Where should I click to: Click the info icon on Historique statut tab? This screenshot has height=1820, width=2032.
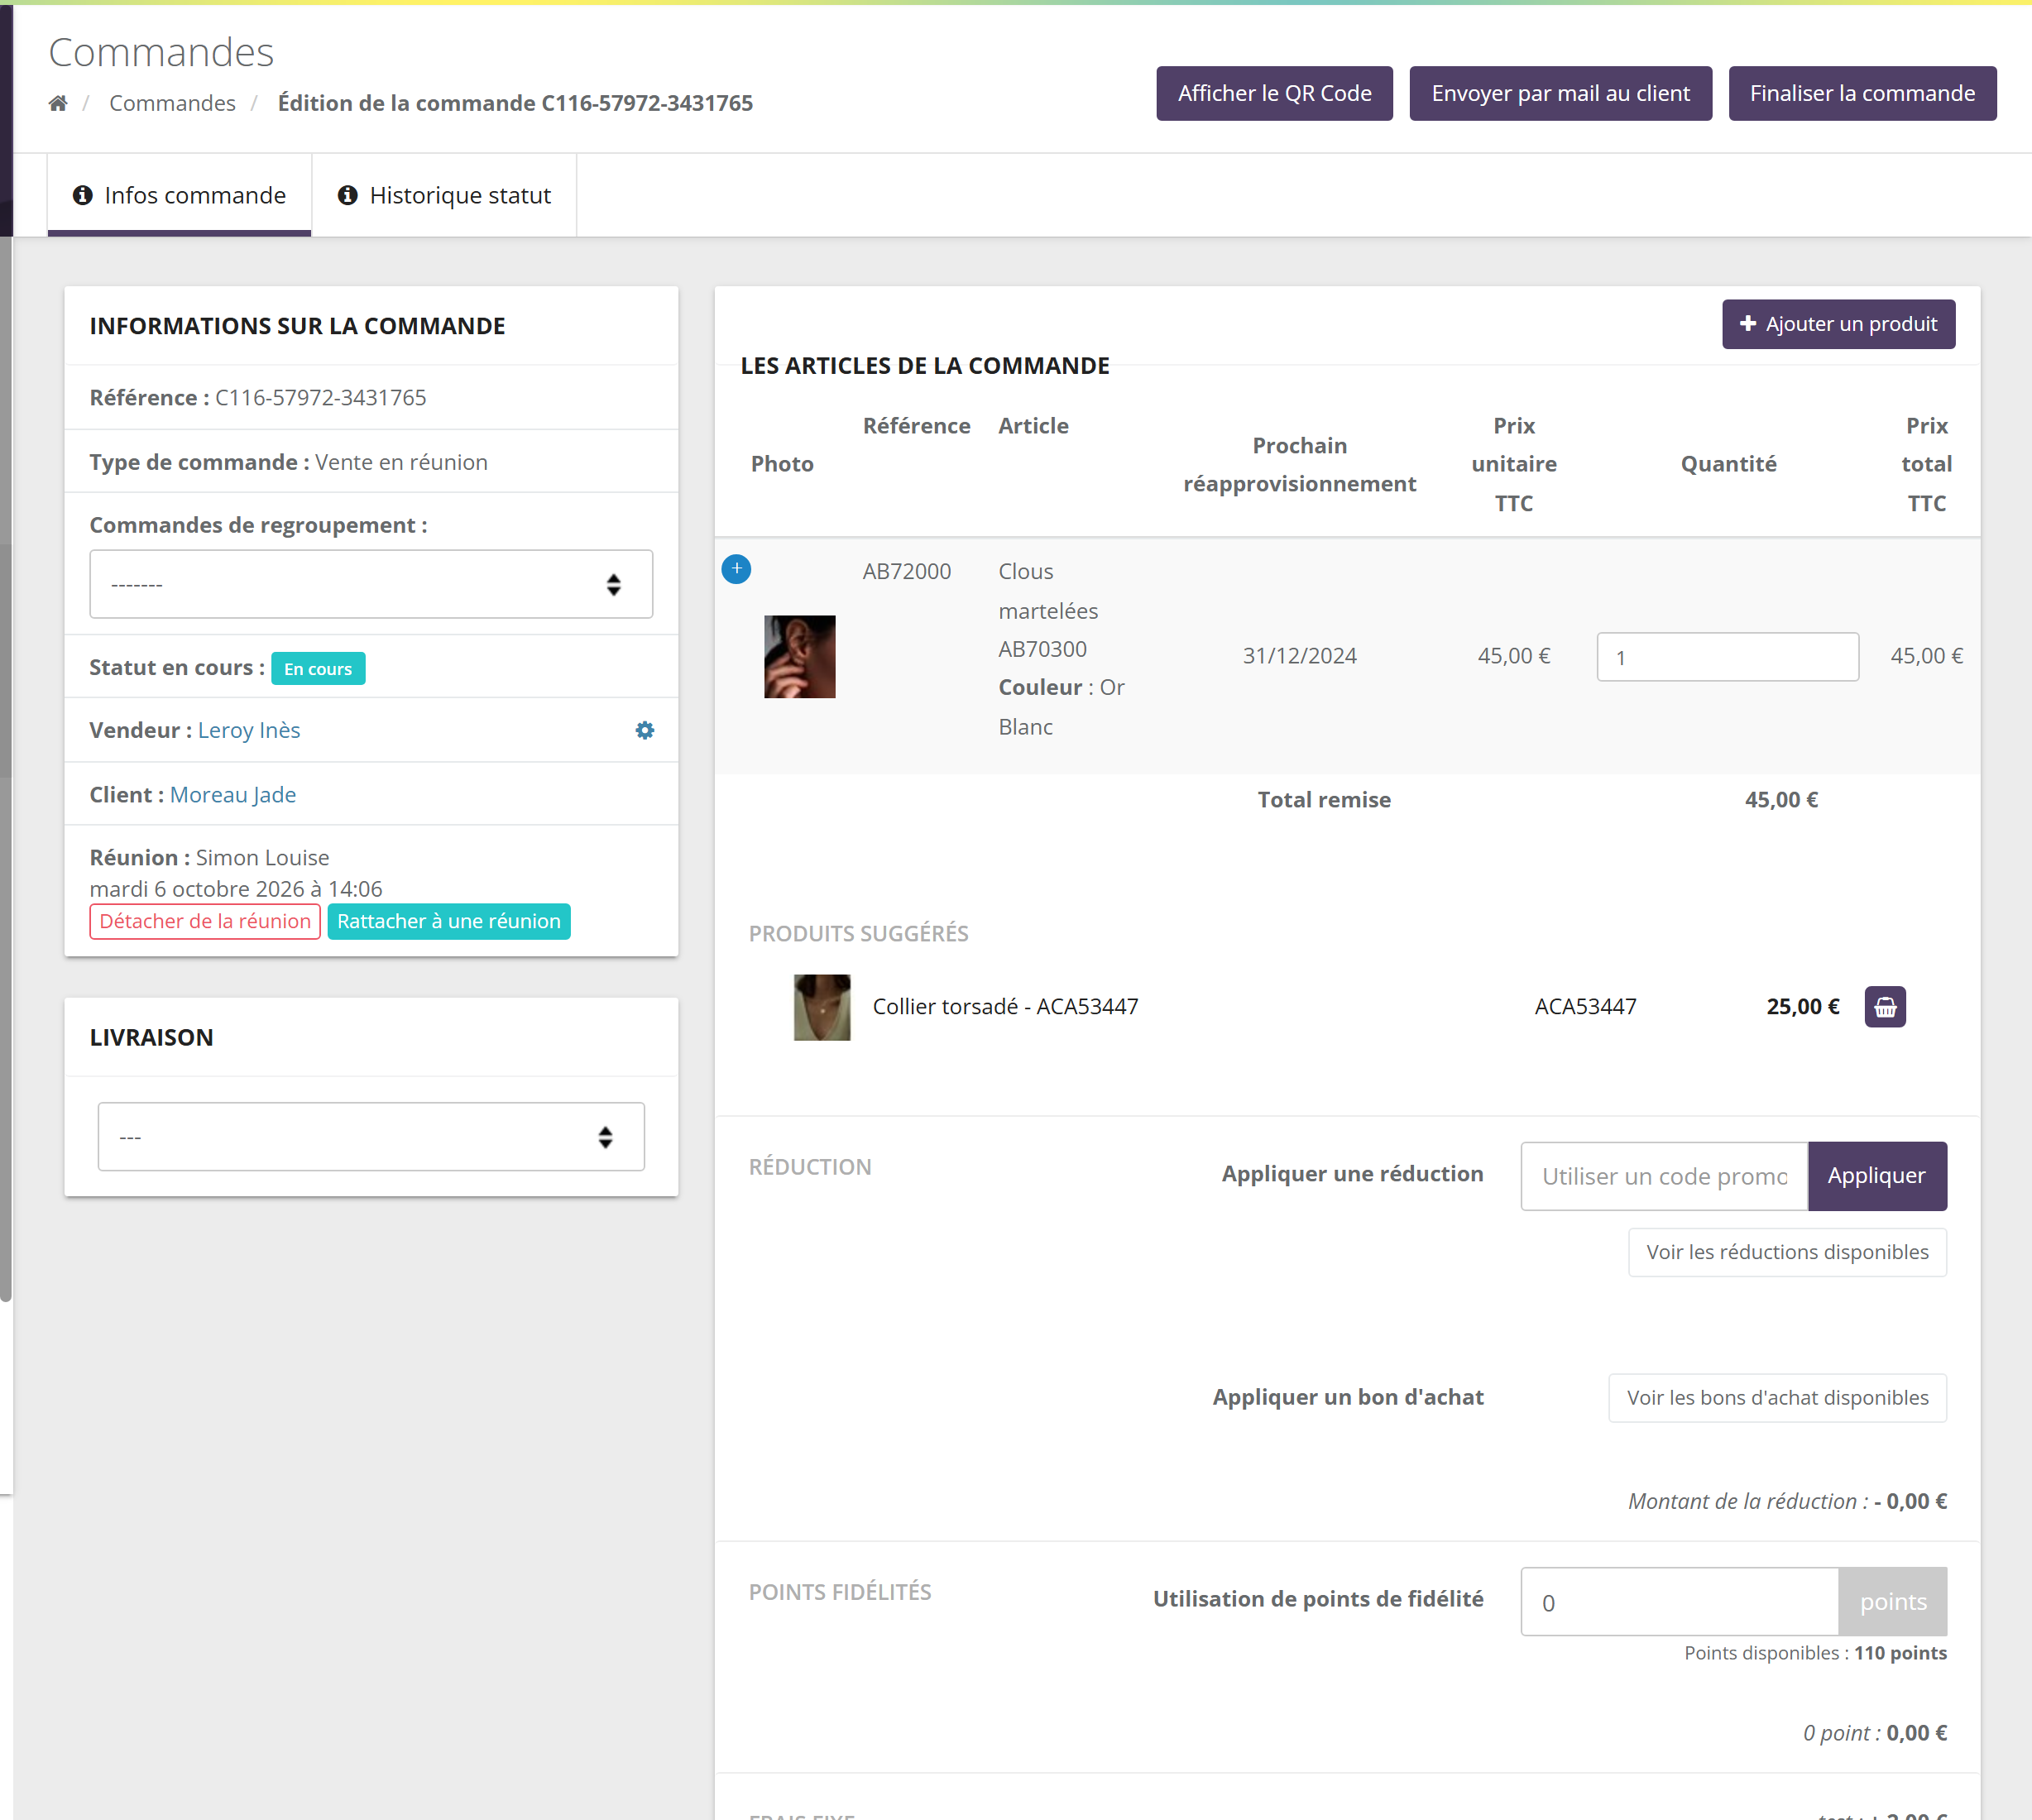tap(348, 195)
